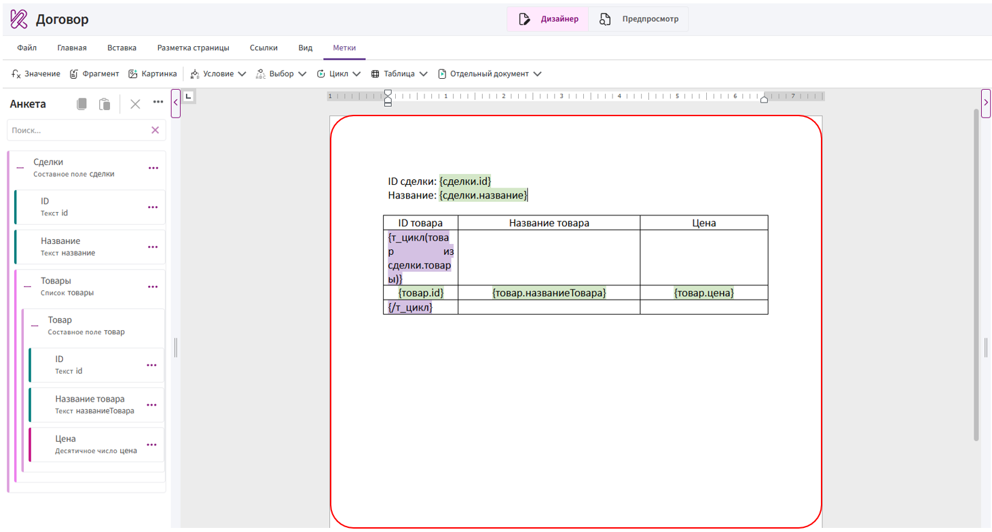Image resolution: width=992 pixels, height=532 pixels.
Task: Open the Анкета panel three-dots menu
Action: (x=158, y=102)
